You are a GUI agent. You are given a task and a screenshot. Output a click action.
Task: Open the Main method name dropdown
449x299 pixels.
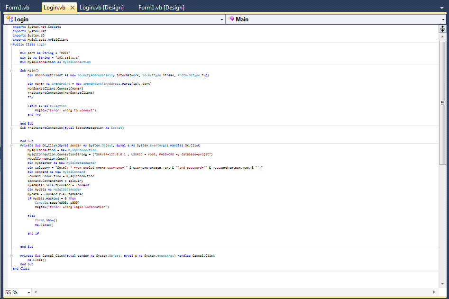(x=443, y=19)
